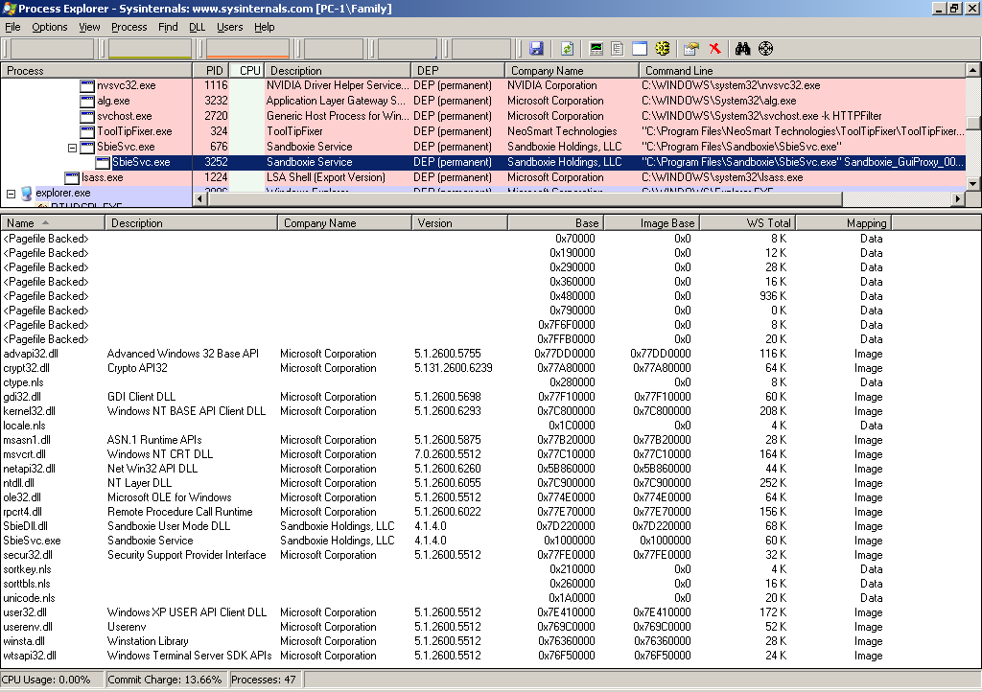Image resolution: width=982 pixels, height=692 pixels.
Task: Open the Find menu
Action: pyautogui.click(x=168, y=27)
